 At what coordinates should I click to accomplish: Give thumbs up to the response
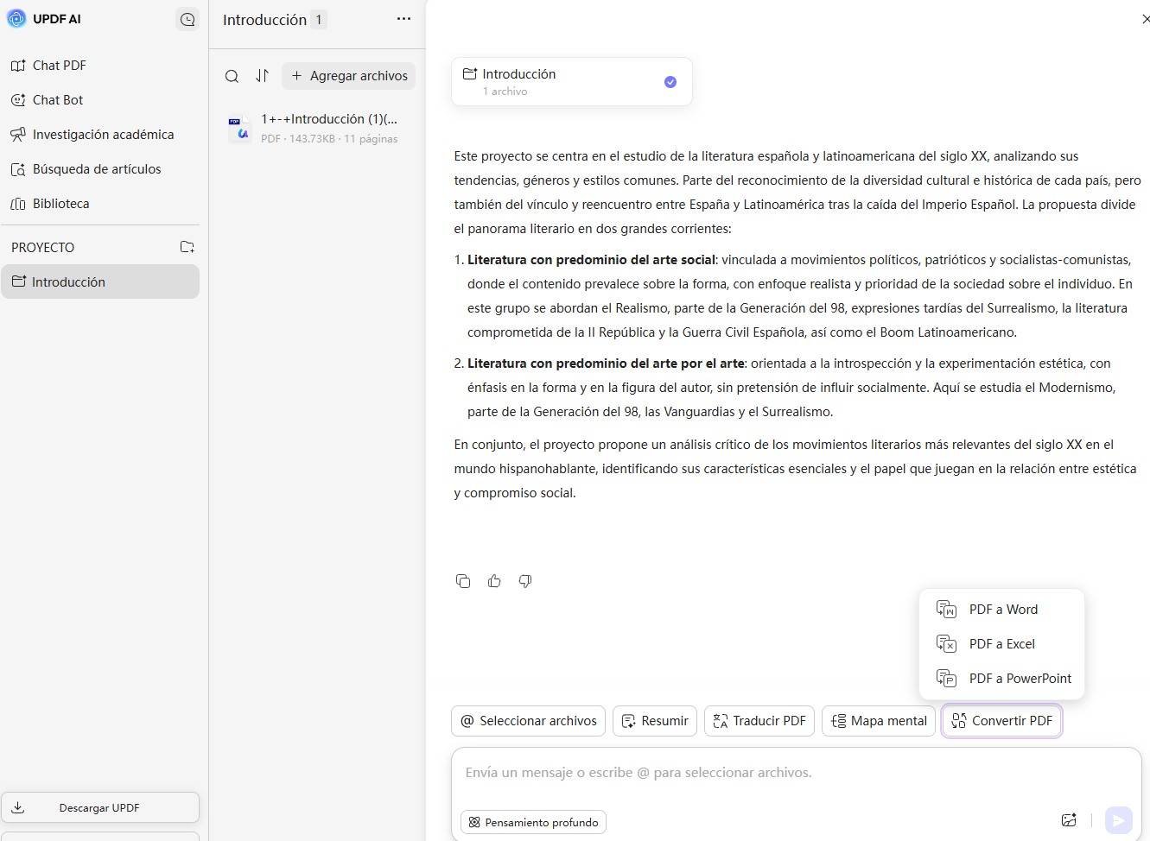(x=494, y=581)
